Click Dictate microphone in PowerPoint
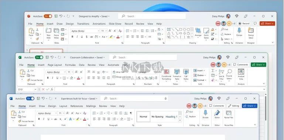The width and height of the screenshot is (284, 140). [239, 30]
